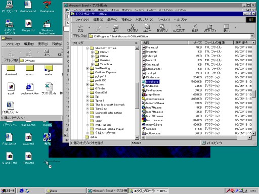Open the Go (移動) menu in Explorer
The image size is (259, 194).
pos(126,20)
